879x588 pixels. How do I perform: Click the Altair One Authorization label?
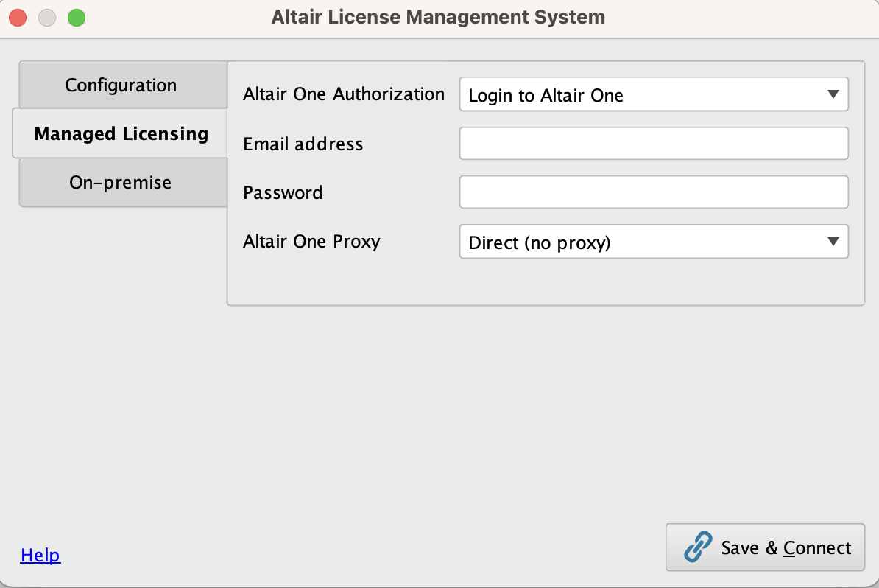(343, 94)
